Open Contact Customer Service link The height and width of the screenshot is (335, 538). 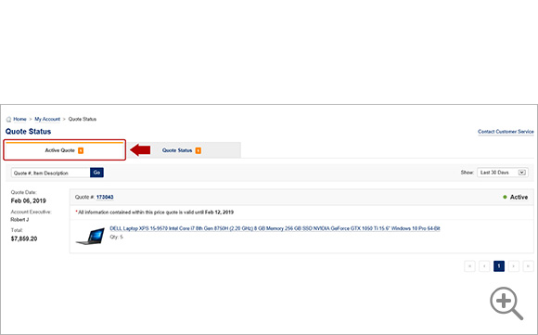tap(506, 132)
